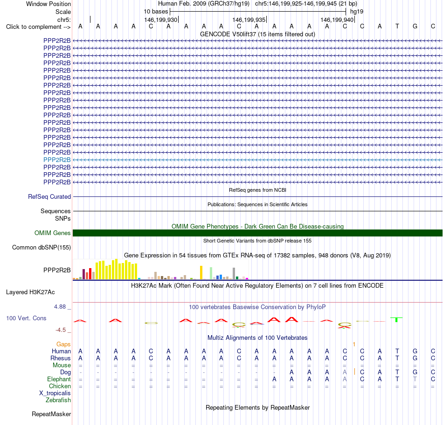Open GENCODE V50lift37 track title
Image resolution: width=443 pixels, height=425 pixels.
pos(257,34)
